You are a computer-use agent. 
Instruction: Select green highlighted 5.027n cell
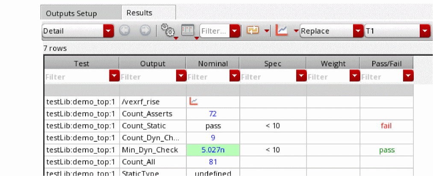[x=213, y=150]
